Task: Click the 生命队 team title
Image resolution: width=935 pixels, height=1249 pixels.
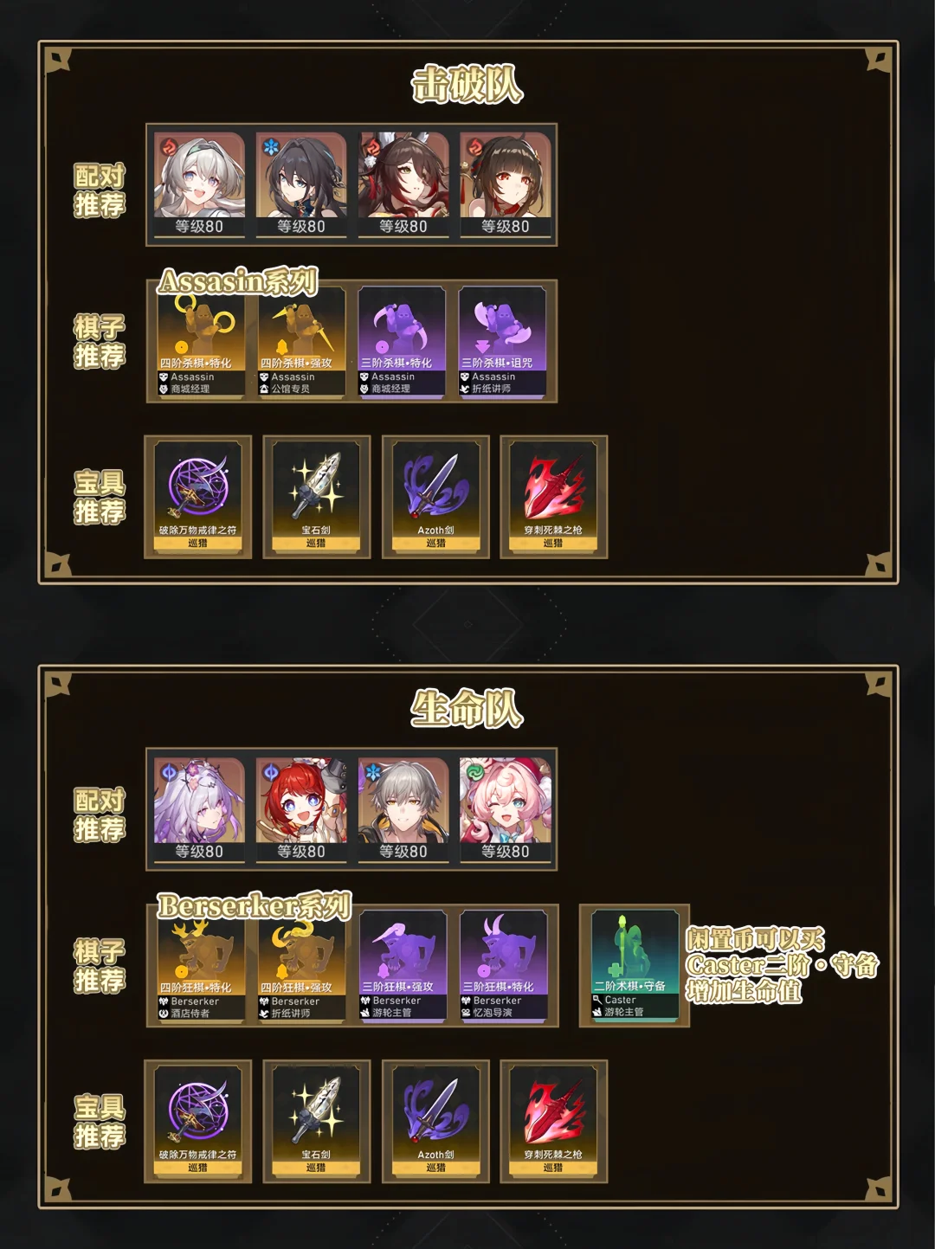Action: click(x=467, y=709)
